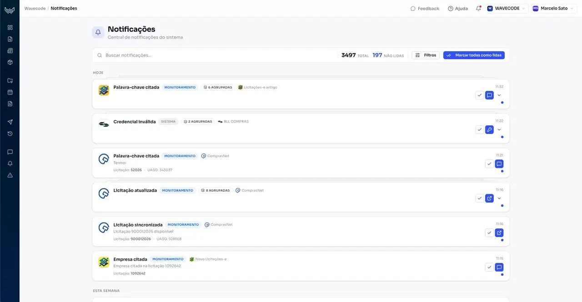Open chat for Palavra-chave citada 11:21 notification
This screenshot has height=302, width=582.
click(x=499, y=164)
